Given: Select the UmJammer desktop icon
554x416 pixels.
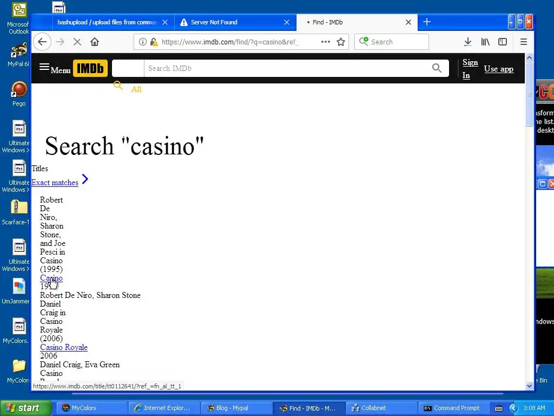Looking at the screenshot, I should 18,291.
